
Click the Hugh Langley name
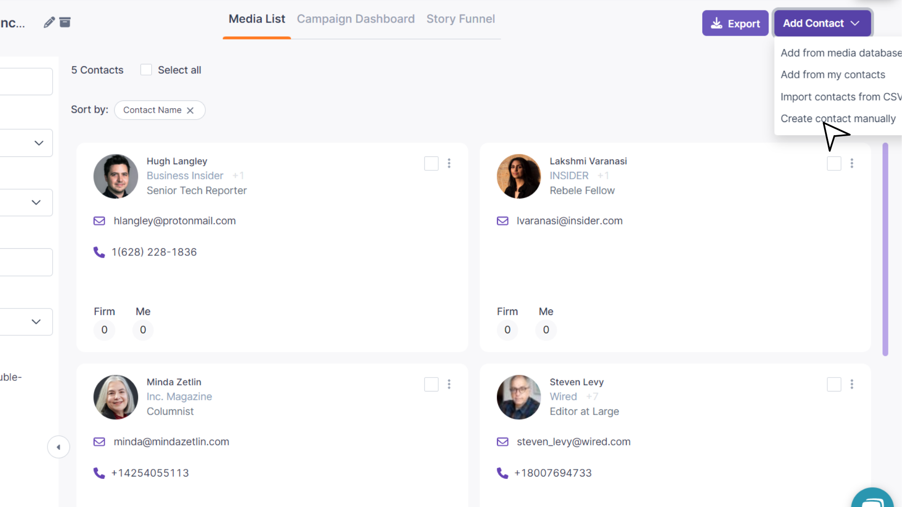pyautogui.click(x=177, y=161)
